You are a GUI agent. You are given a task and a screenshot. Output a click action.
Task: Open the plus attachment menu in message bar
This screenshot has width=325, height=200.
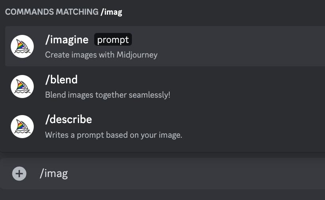coord(19,173)
